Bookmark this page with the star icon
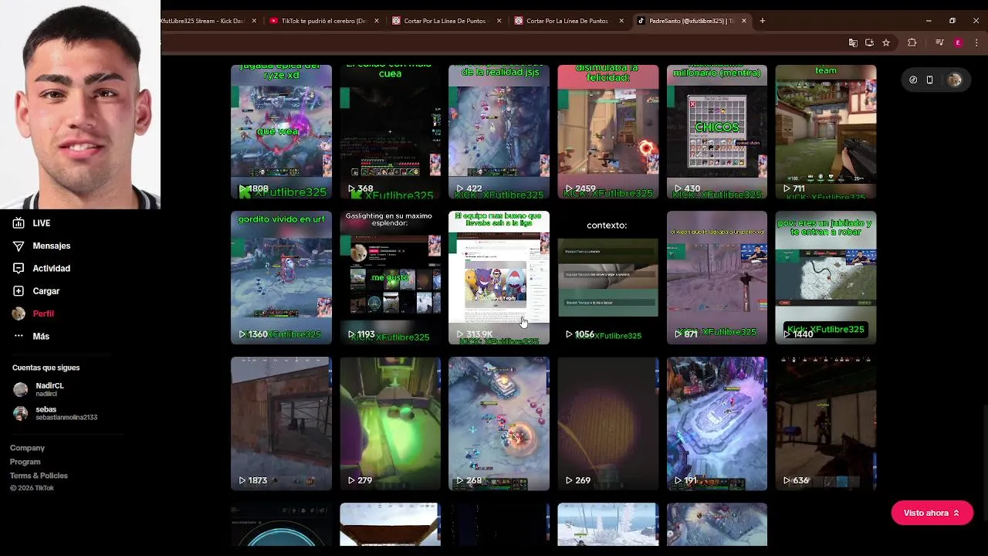 886,42
